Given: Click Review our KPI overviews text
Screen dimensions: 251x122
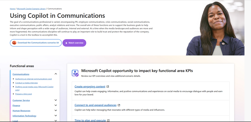Looking at the screenshot, I should [x=111, y=76].
